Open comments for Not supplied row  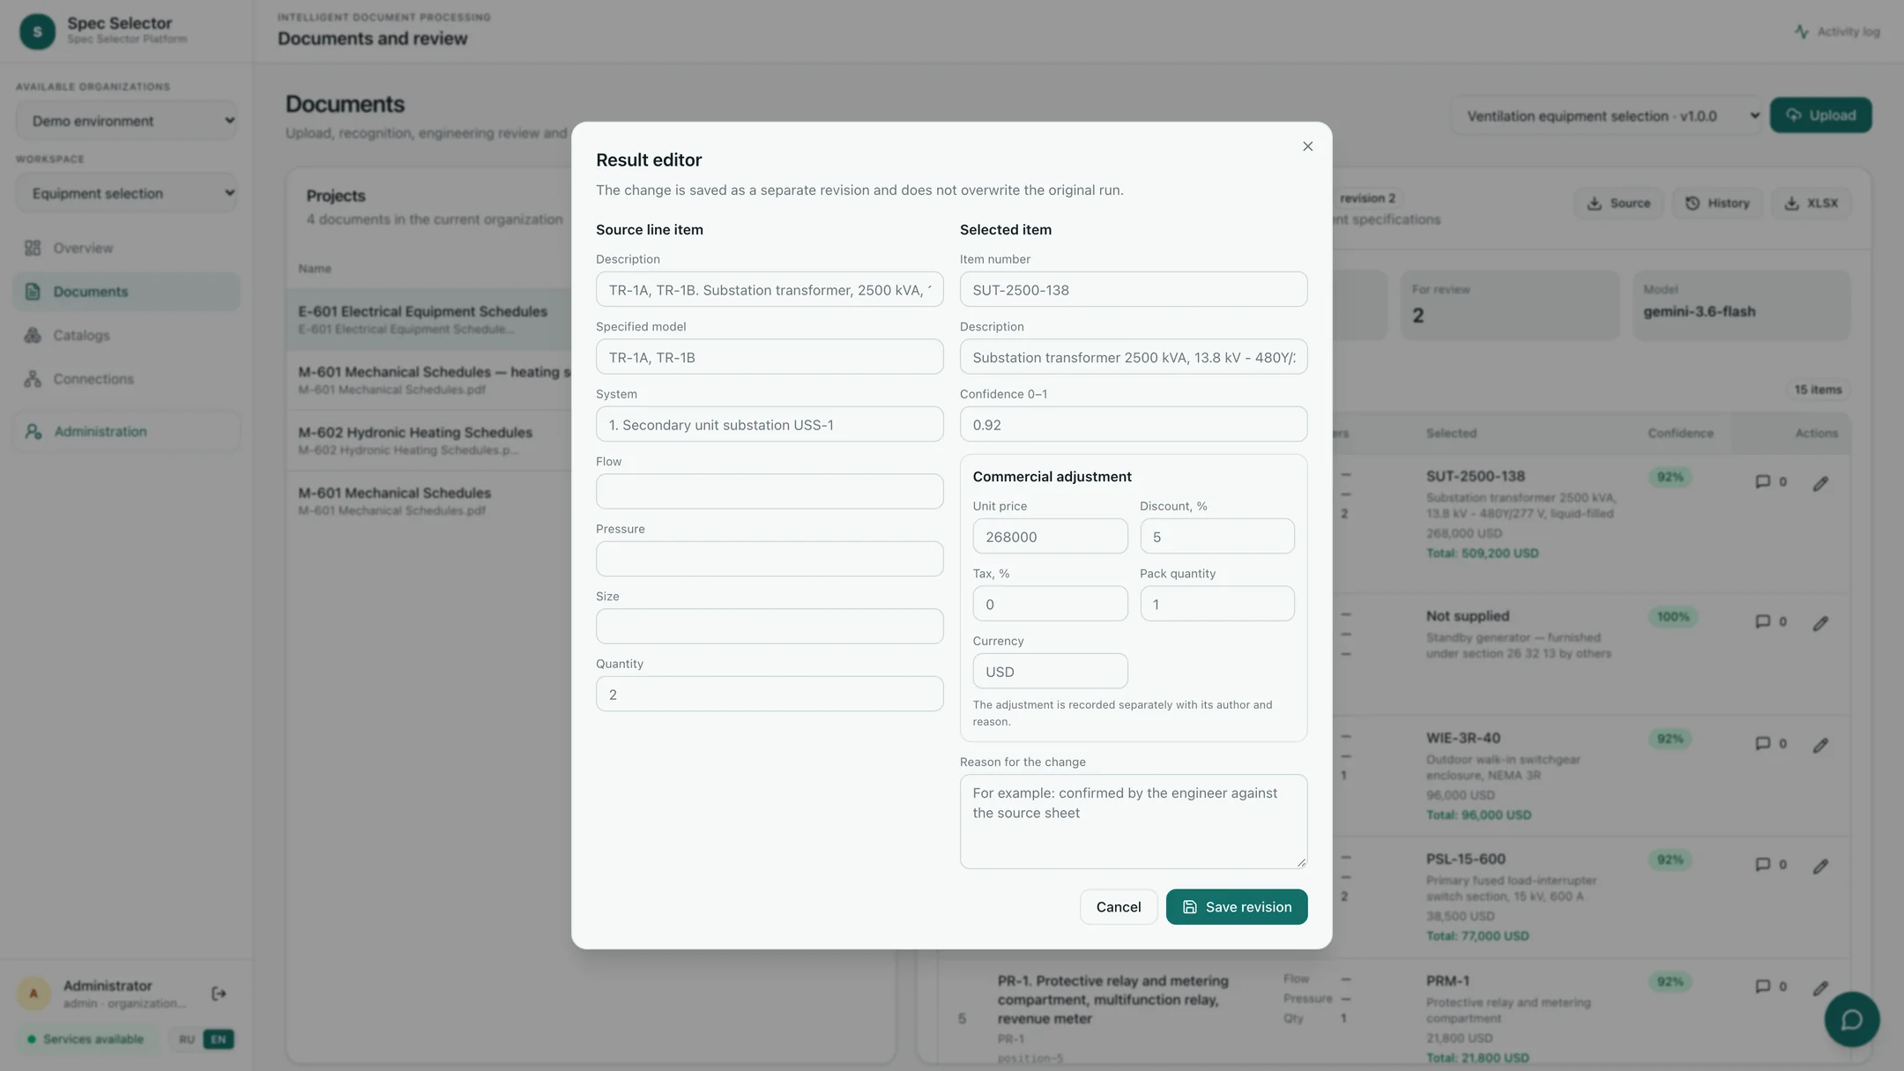click(1770, 621)
